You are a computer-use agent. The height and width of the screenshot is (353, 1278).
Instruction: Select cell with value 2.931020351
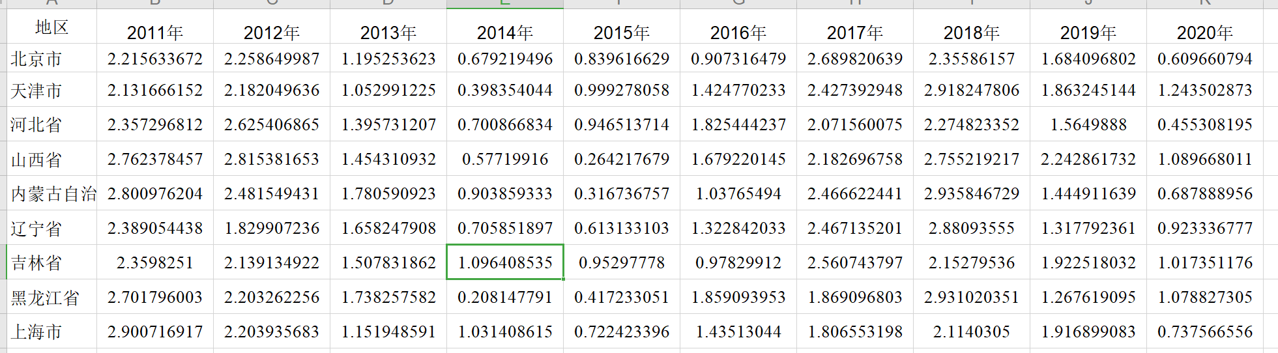[972, 297]
